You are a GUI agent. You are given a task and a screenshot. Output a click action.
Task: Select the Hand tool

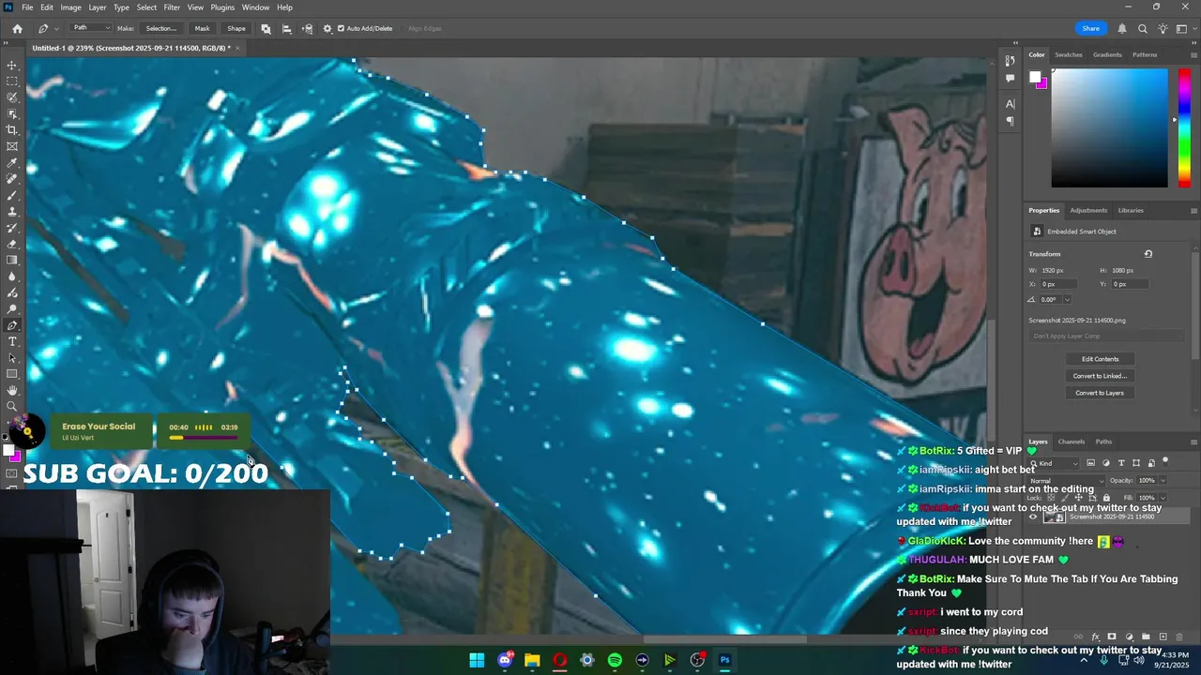point(12,390)
